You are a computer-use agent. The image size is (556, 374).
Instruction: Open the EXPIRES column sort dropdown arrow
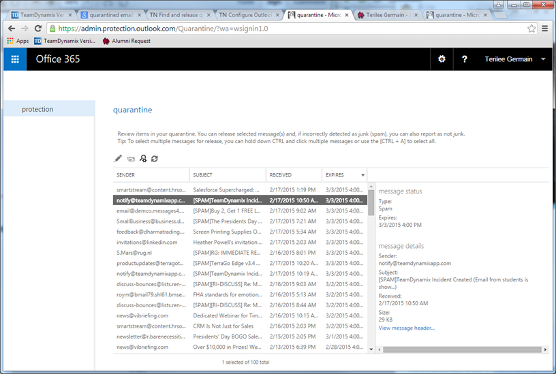362,175
